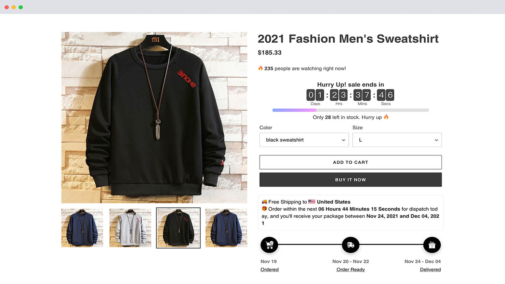
Task: Click the United States flag icon
Action: pos(311,202)
